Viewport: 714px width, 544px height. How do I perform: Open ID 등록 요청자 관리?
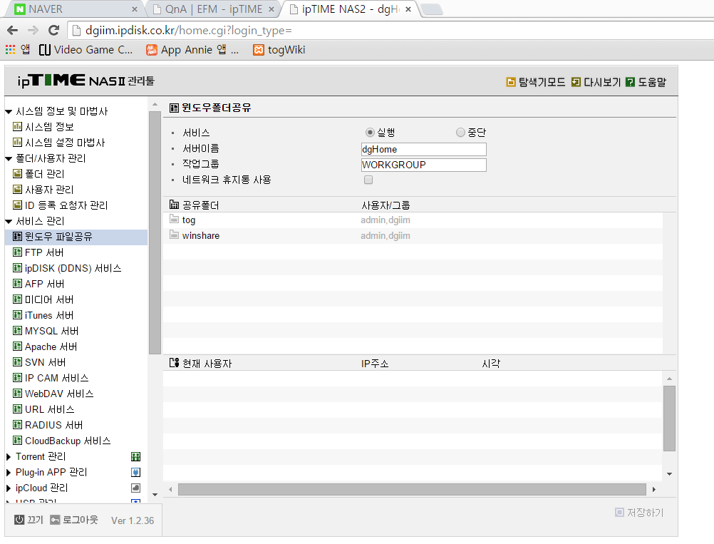pyautogui.click(x=66, y=205)
